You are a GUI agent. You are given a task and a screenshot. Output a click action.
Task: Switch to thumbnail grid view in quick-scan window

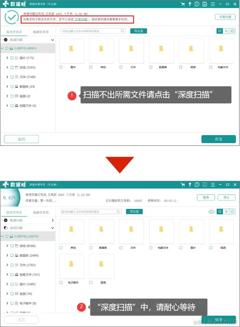219,31
